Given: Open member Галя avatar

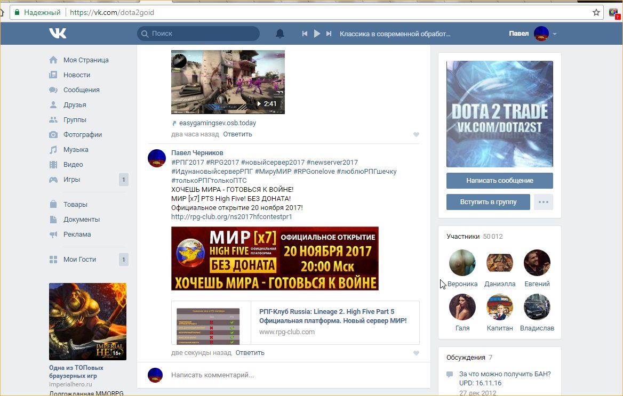Looking at the screenshot, I should tap(462, 307).
